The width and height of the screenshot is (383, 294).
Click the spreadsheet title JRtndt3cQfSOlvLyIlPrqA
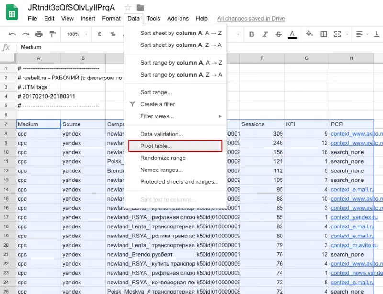click(x=71, y=8)
